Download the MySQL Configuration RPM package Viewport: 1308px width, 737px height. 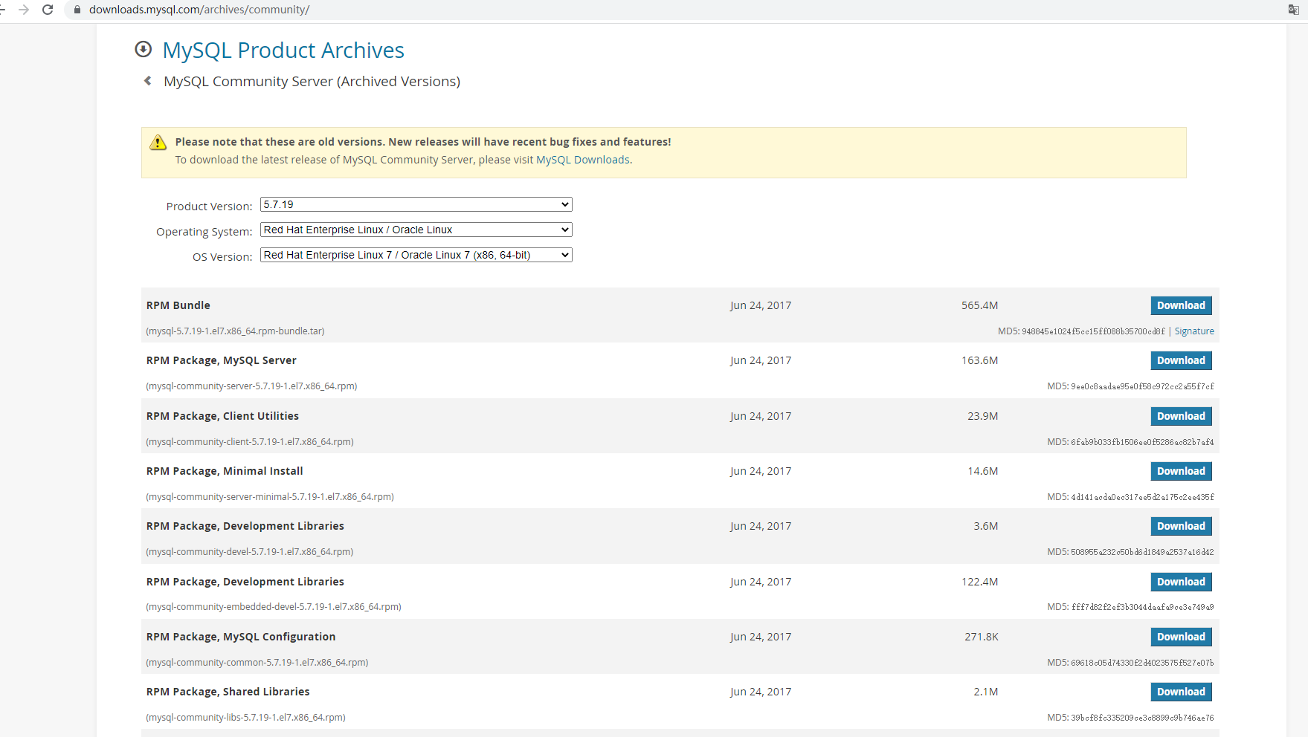pyautogui.click(x=1181, y=637)
